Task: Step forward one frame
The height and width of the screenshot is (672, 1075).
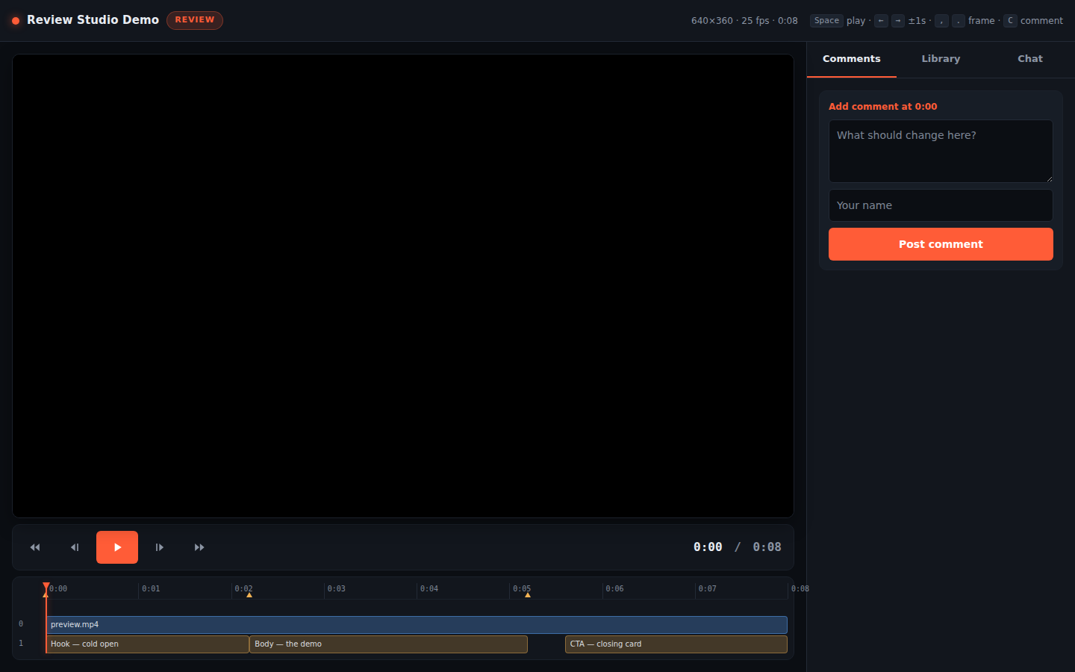Action: coord(159,547)
